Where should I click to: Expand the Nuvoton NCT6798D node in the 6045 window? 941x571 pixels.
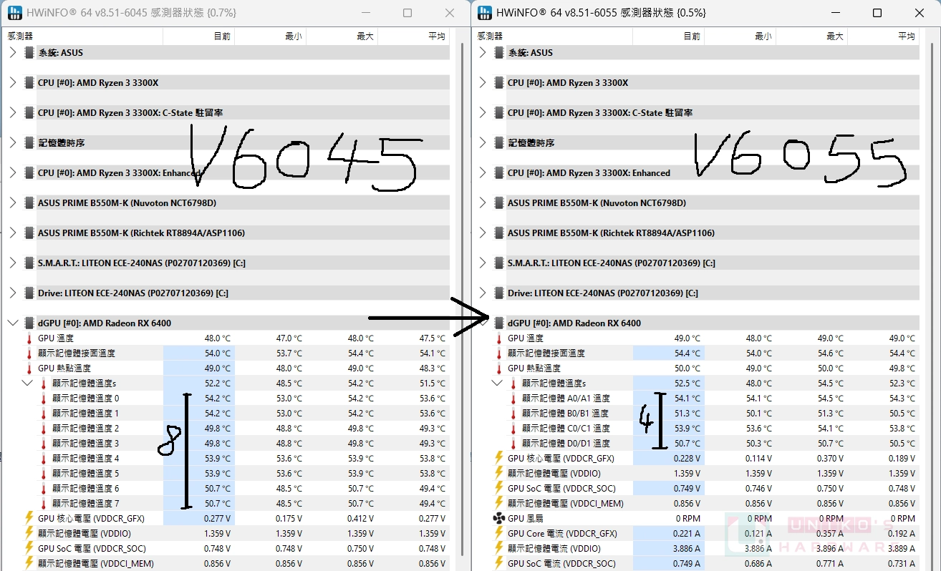pos(12,202)
